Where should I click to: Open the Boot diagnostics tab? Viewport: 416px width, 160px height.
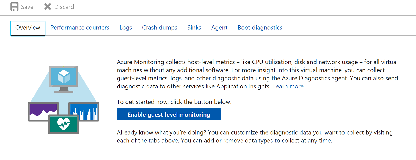point(260,28)
